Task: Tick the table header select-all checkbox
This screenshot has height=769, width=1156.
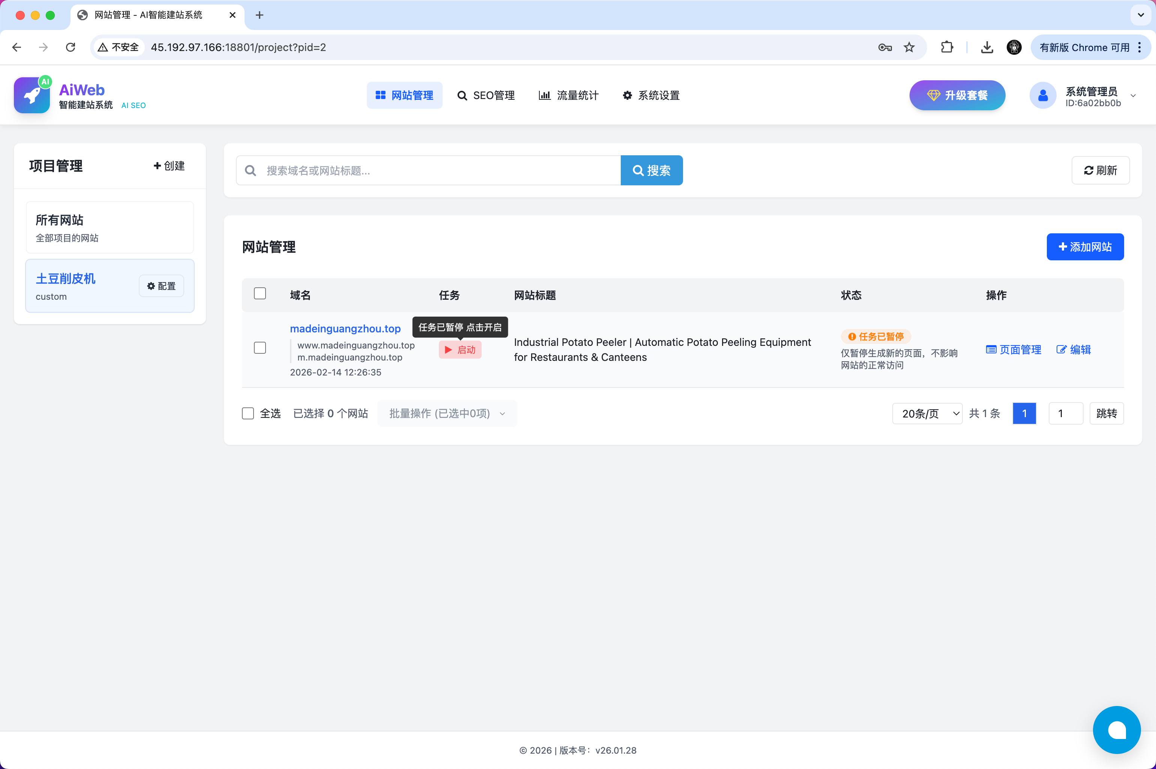Action: [x=260, y=294]
